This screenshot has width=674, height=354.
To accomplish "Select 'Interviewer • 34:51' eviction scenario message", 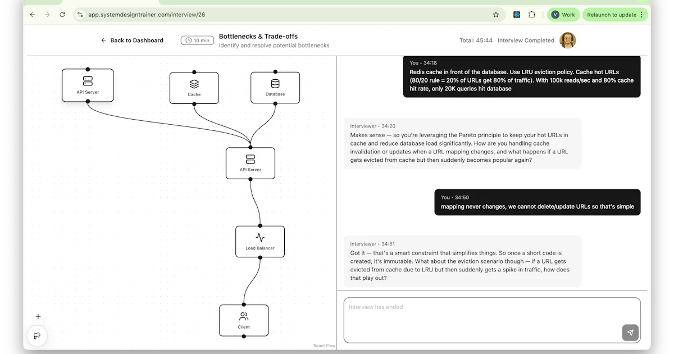I will (462, 261).
